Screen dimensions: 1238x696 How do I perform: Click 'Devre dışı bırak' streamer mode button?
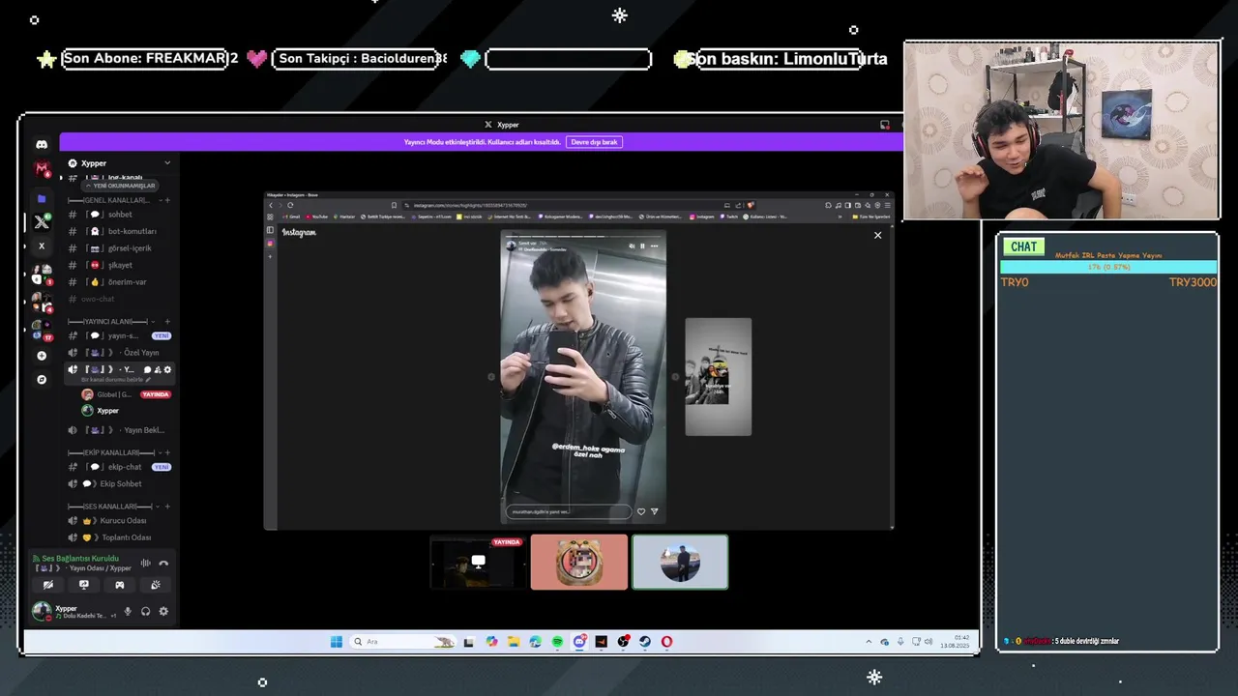(594, 142)
